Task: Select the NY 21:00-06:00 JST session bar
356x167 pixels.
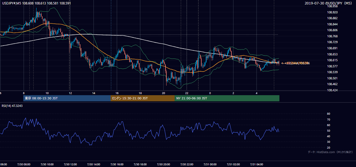Action: pos(227,98)
